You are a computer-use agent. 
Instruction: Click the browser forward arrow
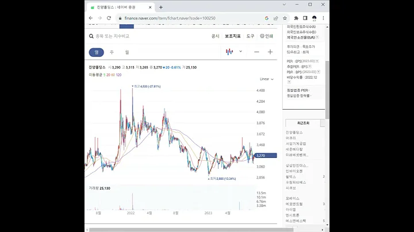[99, 18]
